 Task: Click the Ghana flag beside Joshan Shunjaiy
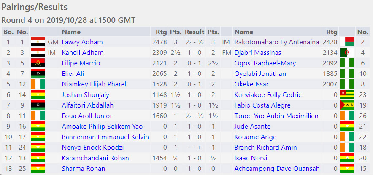click(38, 94)
